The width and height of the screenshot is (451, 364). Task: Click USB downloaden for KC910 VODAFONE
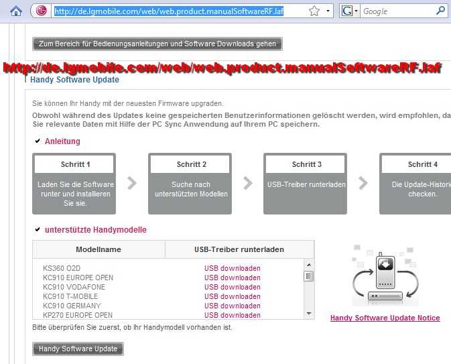click(x=233, y=287)
